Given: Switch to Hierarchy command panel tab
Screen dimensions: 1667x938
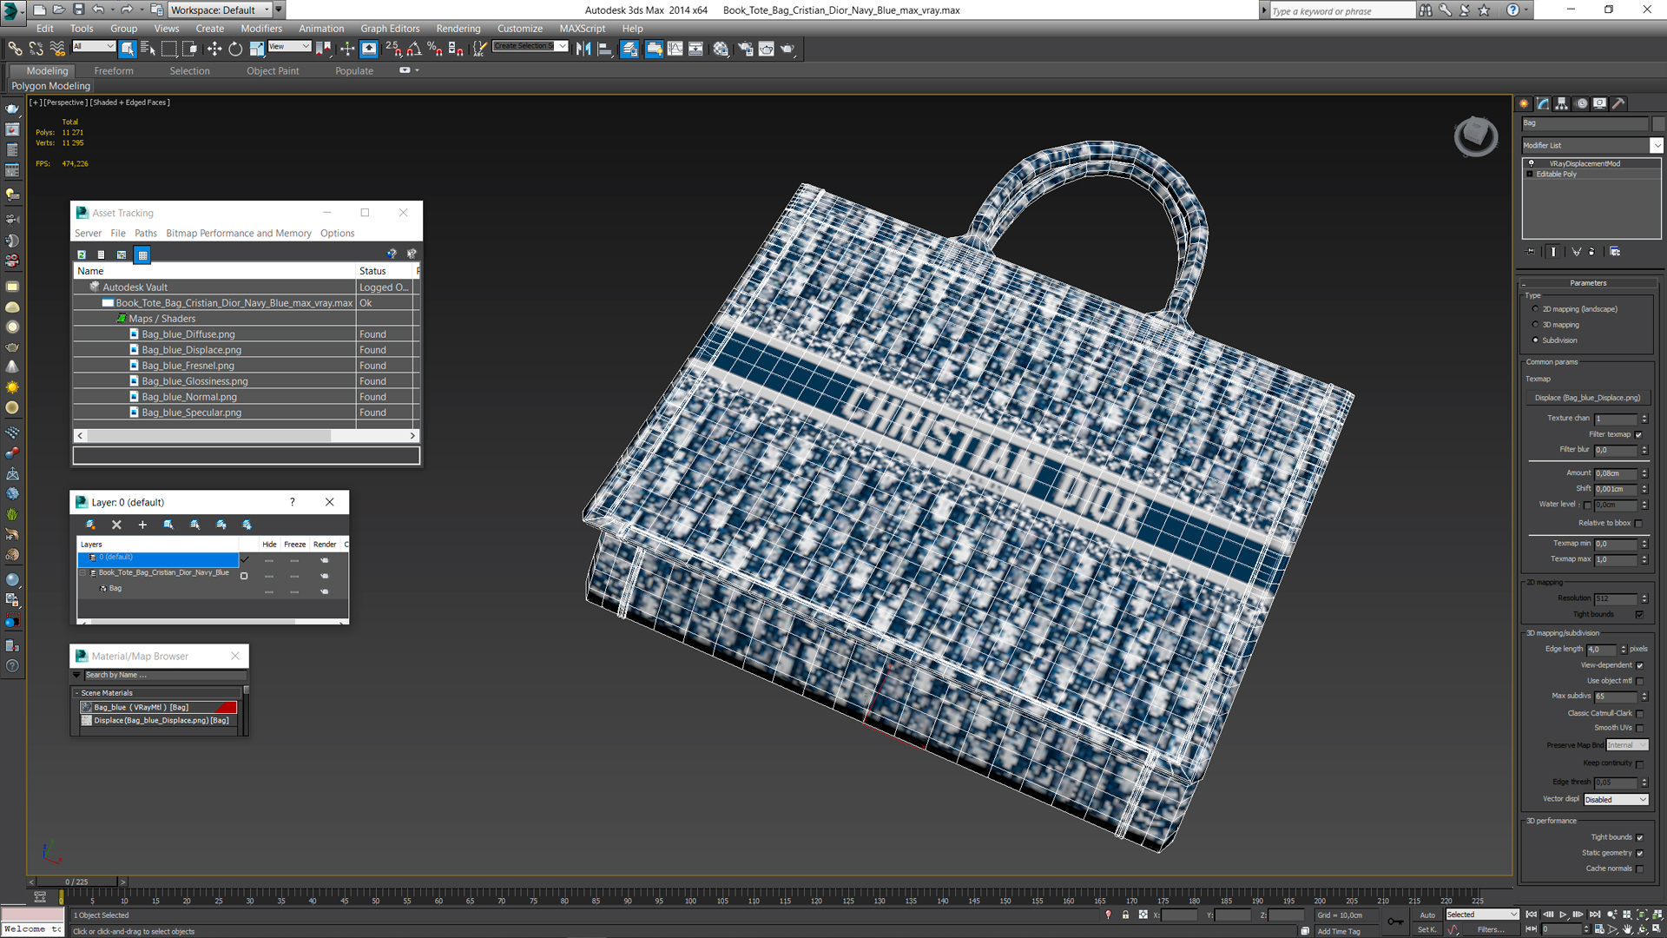Looking at the screenshot, I should pyautogui.click(x=1562, y=103).
